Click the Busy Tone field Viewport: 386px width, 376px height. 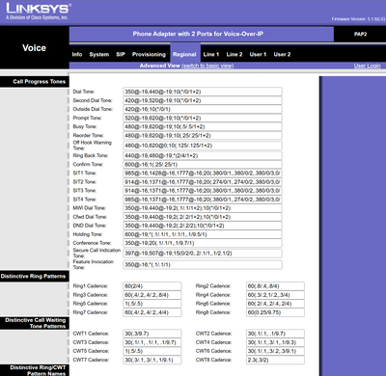[203, 126]
